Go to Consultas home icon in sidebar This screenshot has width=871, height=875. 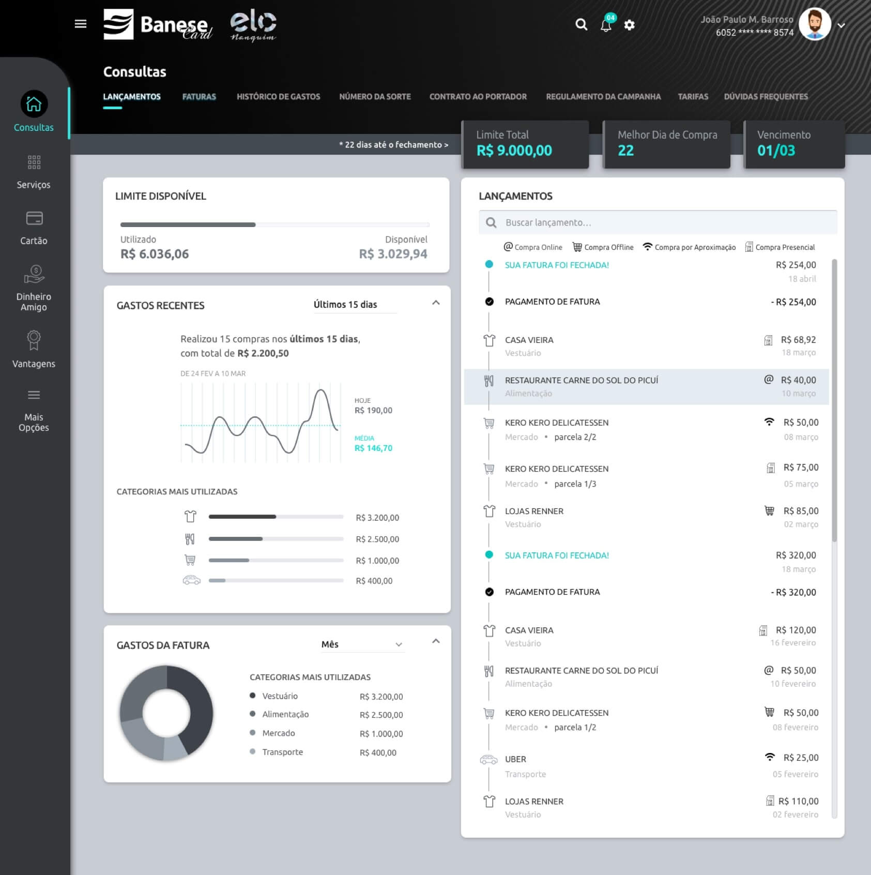[34, 104]
